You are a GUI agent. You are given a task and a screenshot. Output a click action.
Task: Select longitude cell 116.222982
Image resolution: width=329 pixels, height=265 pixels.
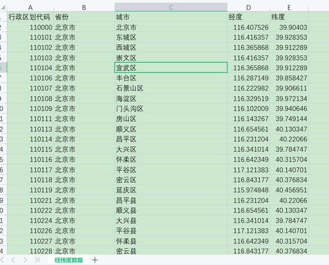(248, 88)
